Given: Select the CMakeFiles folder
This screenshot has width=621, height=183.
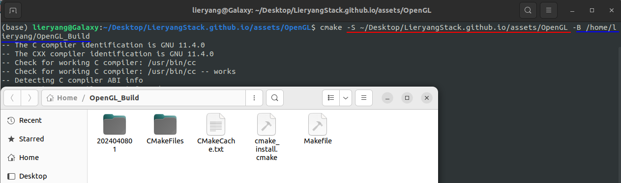Looking at the screenshot, I should [165, 129].
